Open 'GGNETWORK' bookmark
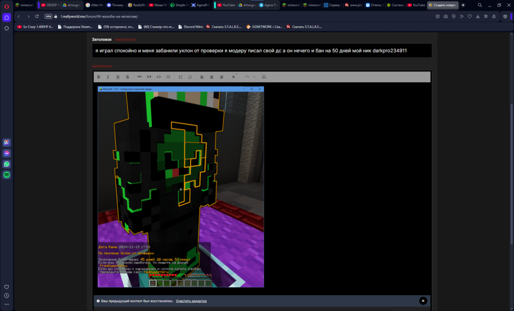 pos(264,27)
